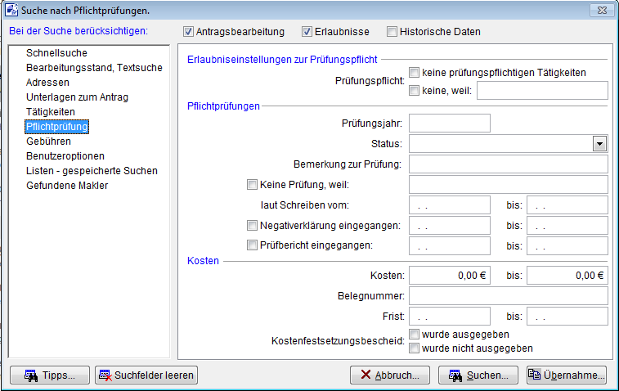The width and height of the screenshot is (619, 391).
Task: Click the Übernahme button
Action: click(x=567, y=375)
